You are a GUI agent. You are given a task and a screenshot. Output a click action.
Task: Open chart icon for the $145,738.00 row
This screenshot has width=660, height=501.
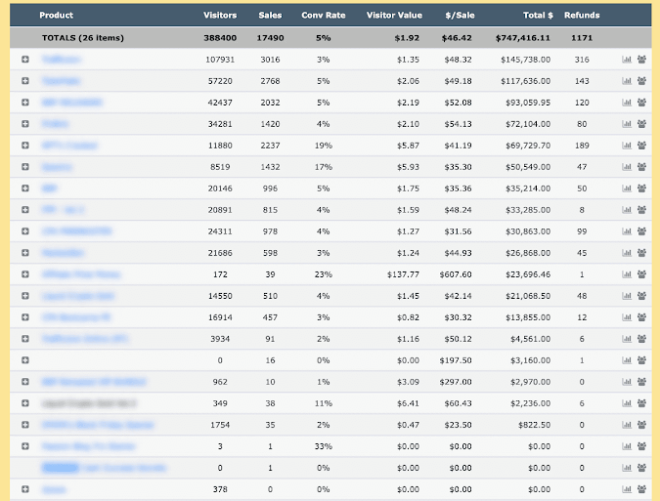627,60
